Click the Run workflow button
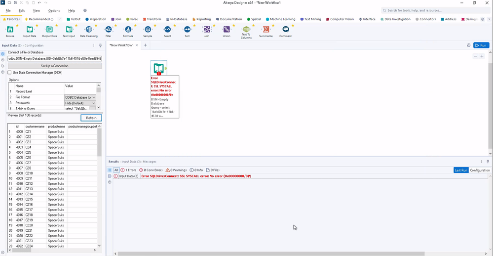 pos(481,45)
